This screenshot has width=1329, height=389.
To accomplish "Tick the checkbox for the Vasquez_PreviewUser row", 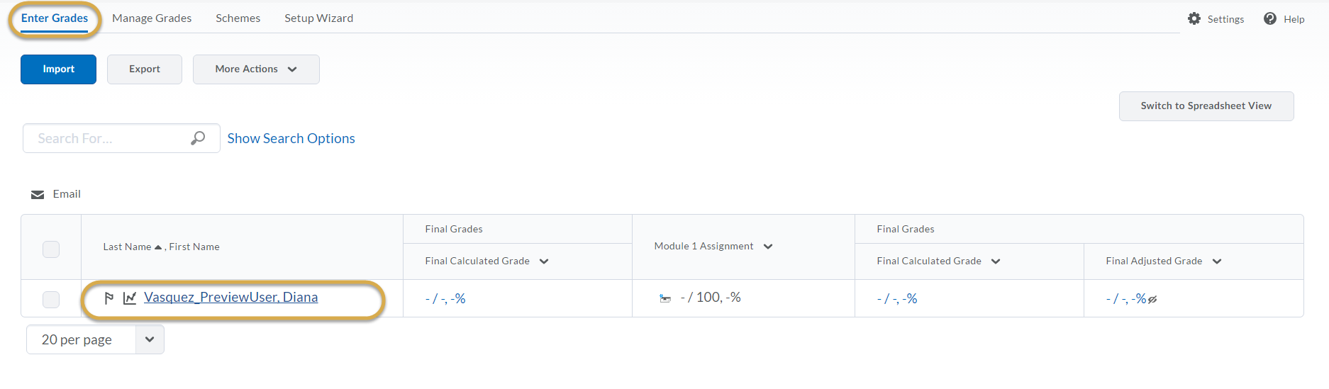I will tap(51, 300).
